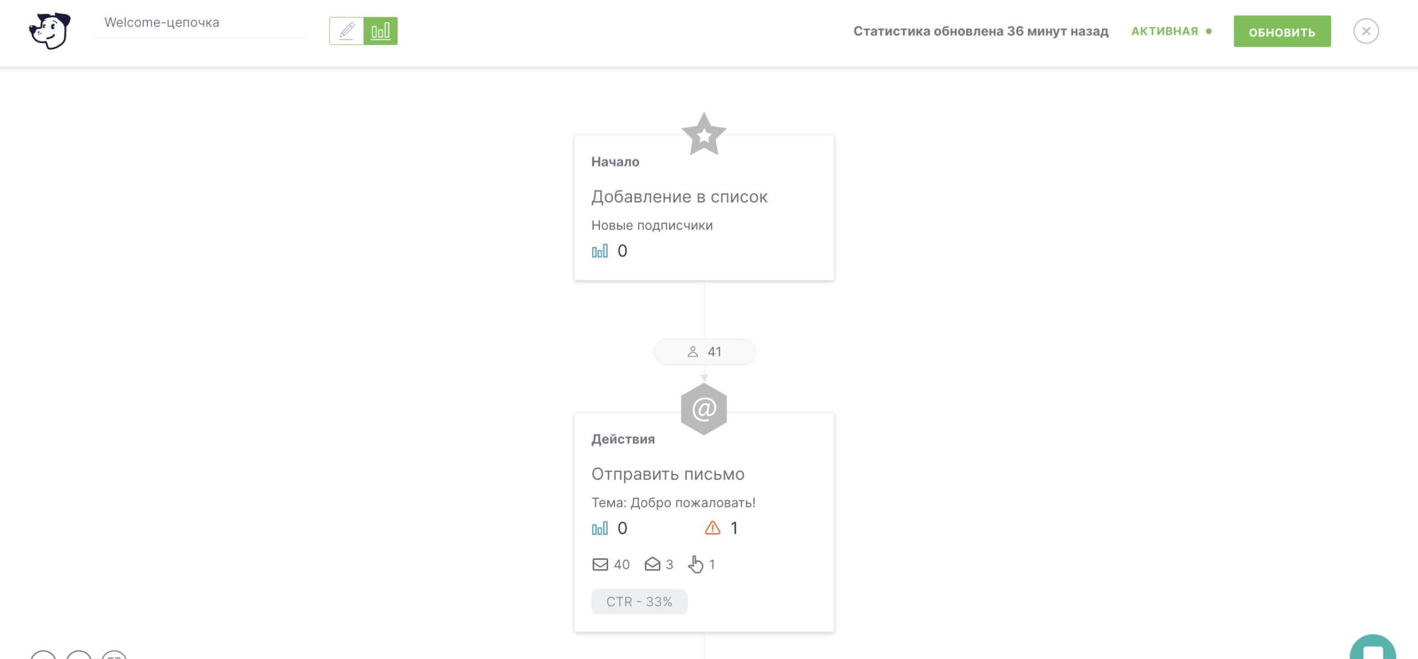Click the sent envelope icon showing 40
The height and width of the screenshot is (659, 1418).
[600, 564]
